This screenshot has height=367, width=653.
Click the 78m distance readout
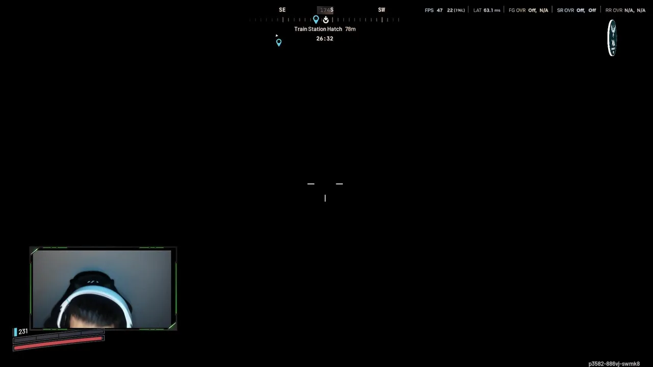coord(350,29)
